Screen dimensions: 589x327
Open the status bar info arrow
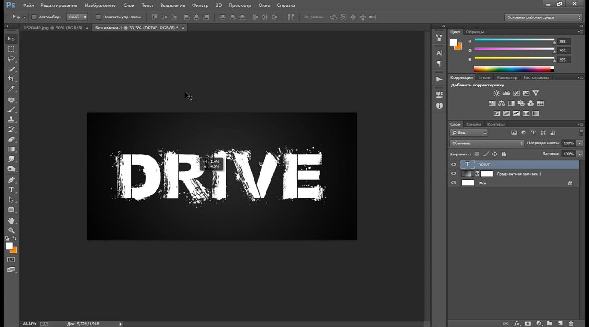tap(121, 324)
